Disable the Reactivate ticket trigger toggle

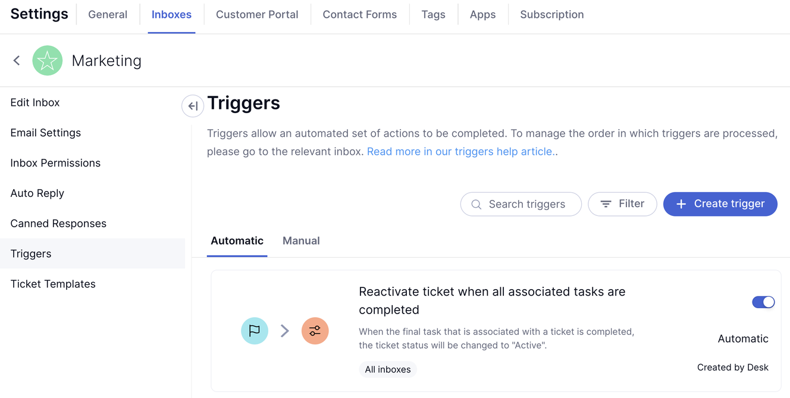[763, 302]
